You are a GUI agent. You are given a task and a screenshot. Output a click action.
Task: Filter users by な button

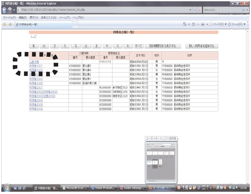76,46
